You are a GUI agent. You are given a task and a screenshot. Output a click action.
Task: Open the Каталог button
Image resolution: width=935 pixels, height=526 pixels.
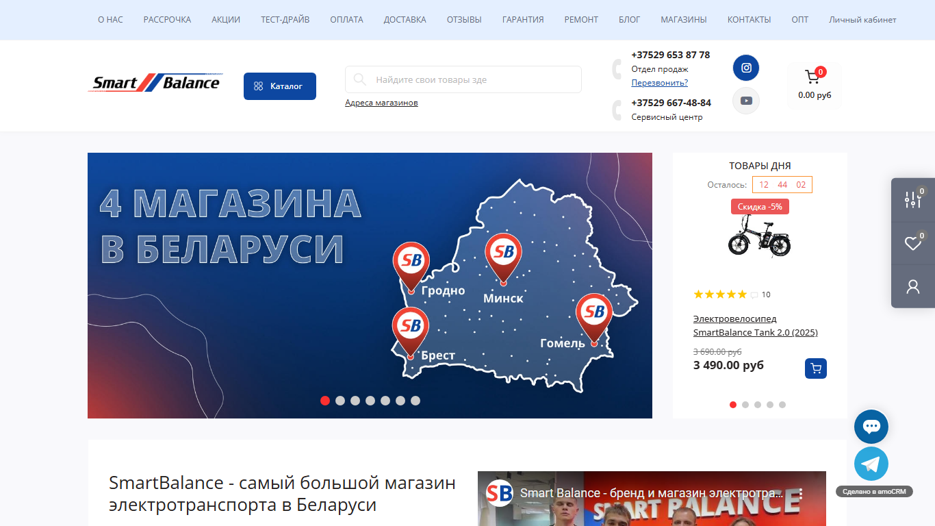click(x=280, y=86)
